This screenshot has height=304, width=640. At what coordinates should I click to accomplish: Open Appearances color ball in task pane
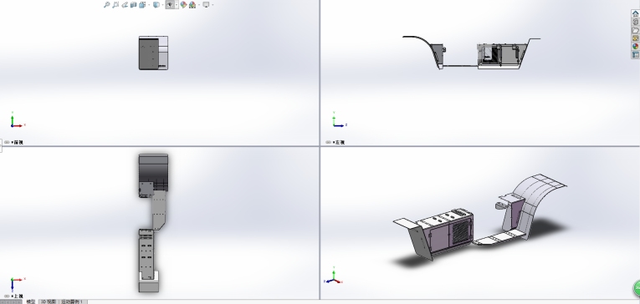636,47
